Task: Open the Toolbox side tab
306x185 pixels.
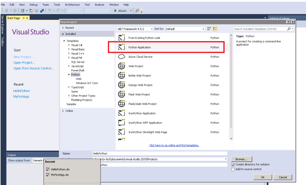Action: point(2,42)
